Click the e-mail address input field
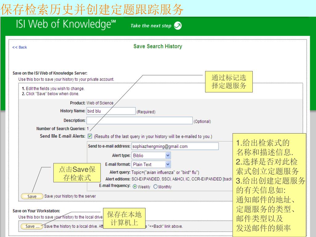This screenshot has height=237, width=316. click(175, 146)
